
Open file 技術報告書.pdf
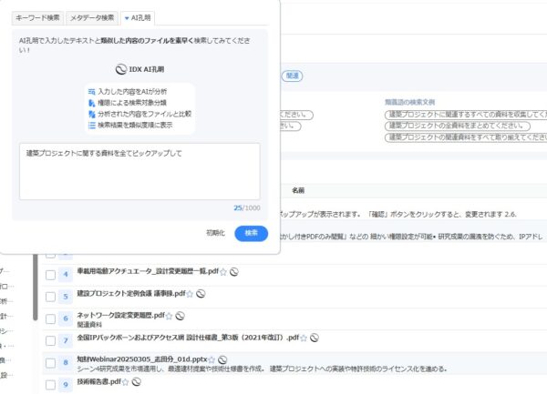tap(99, 381)
